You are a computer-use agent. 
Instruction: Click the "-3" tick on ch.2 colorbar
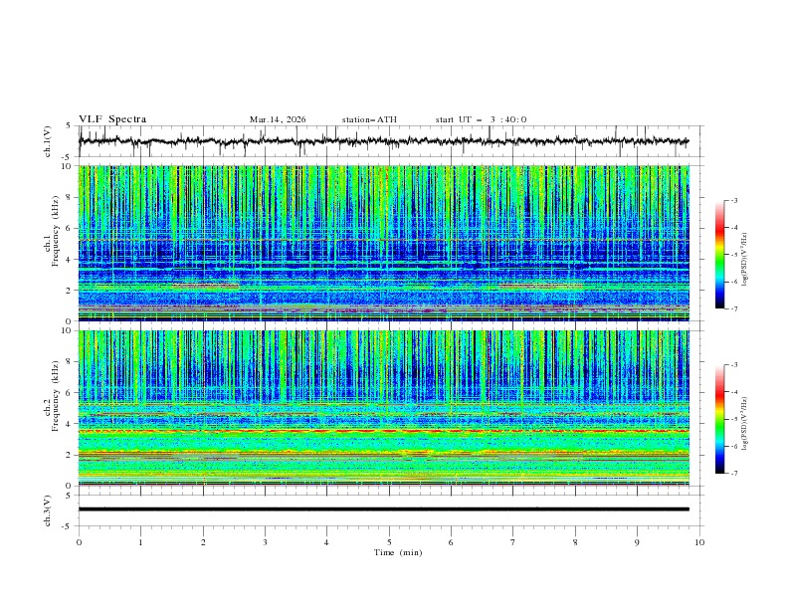tap(734, 365)
